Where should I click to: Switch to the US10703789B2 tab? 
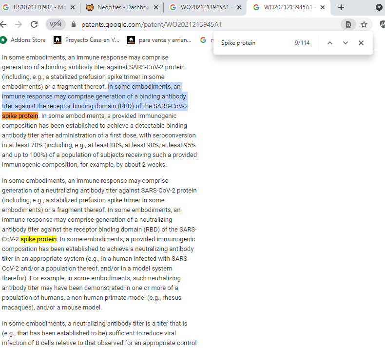pos(37,7)
